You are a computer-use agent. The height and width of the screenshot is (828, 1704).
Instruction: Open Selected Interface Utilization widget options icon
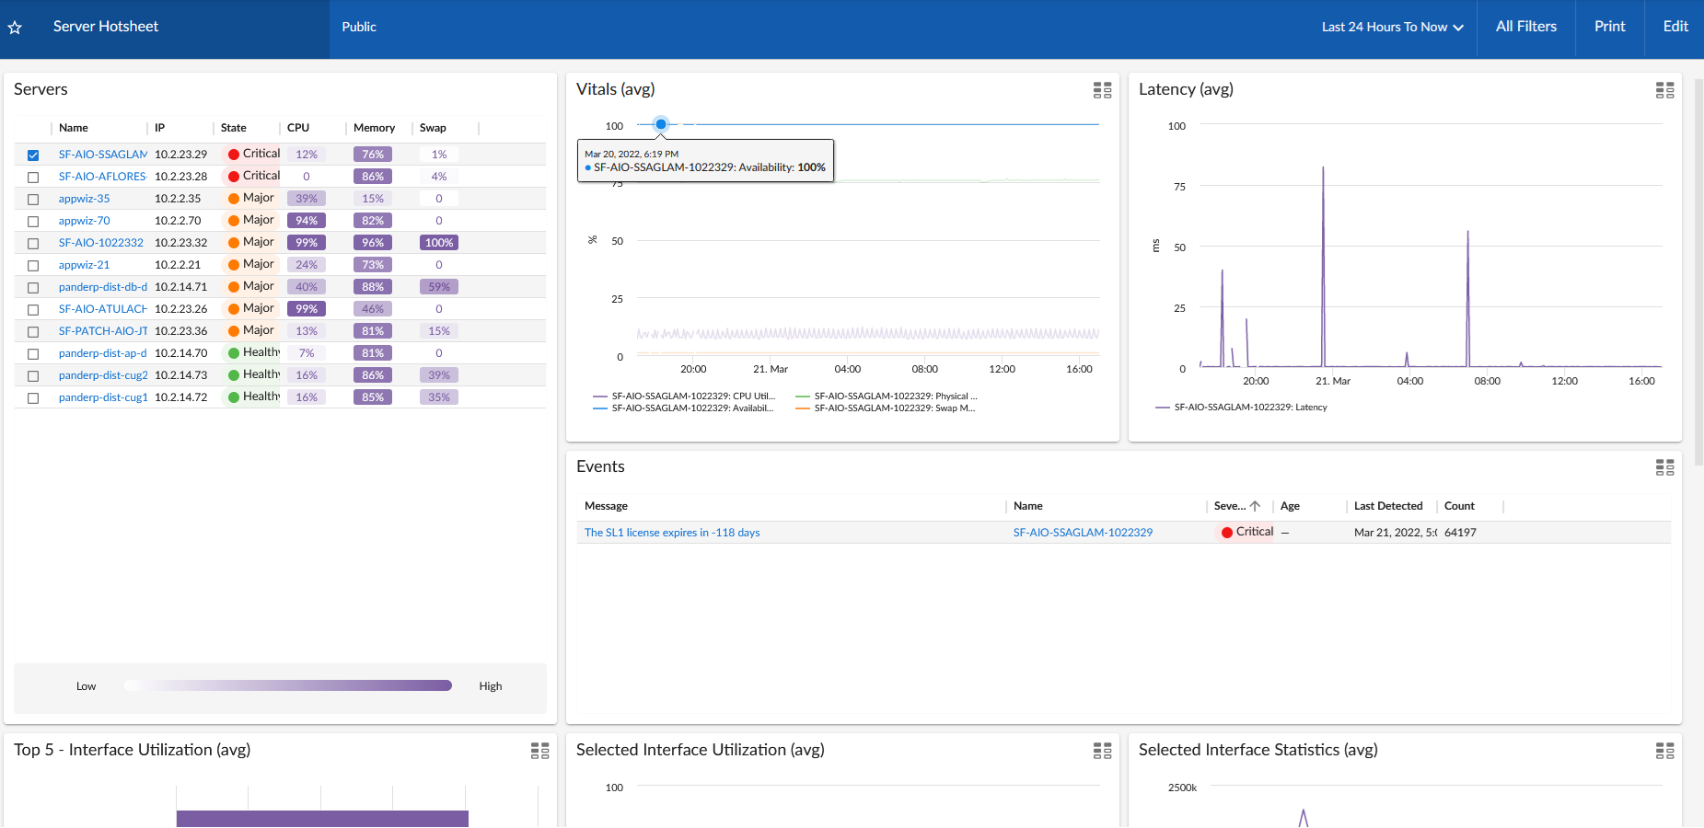tap(1102, 751)
